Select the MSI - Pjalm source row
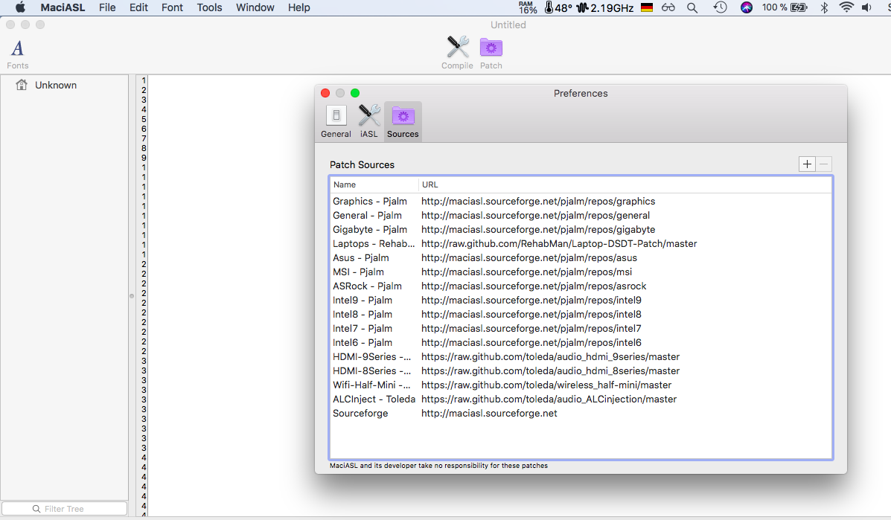This screenshot has height=520, width=891. [x=581, y=272]
